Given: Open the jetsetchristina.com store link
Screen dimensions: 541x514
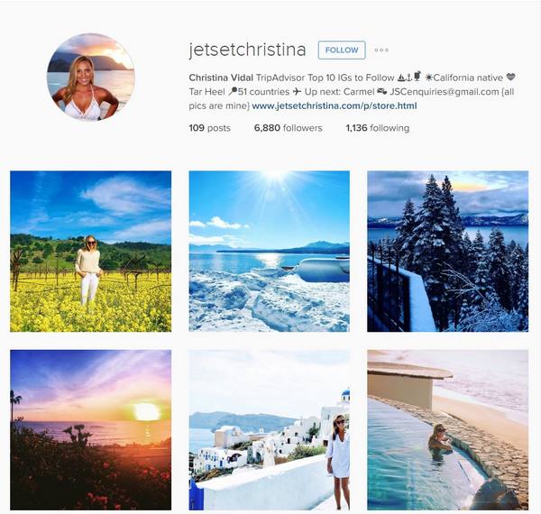Looking at the screenshot, I should pos(335,106).
